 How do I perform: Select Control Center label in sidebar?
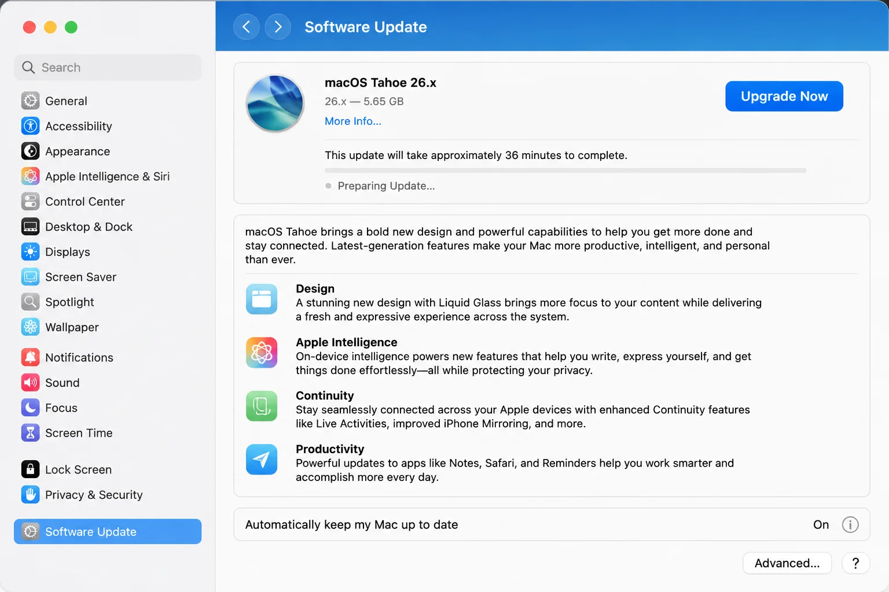click(x=85, y=201)
